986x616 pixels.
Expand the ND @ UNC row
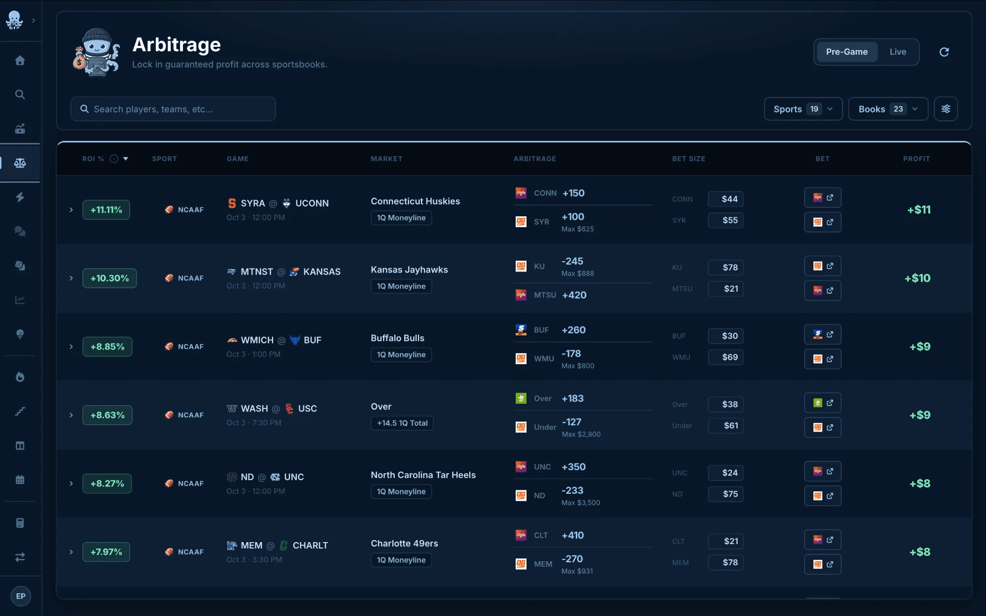click(71, 483)
